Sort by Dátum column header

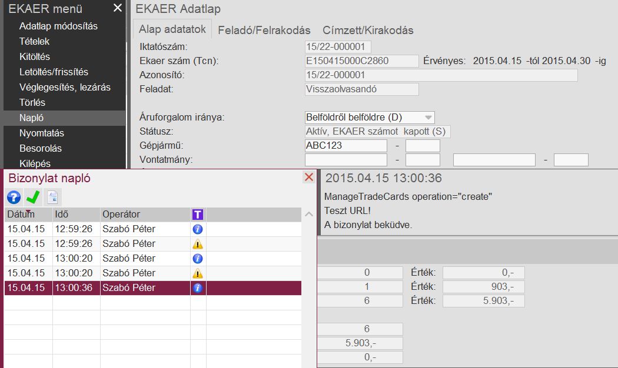pos(28,215)
